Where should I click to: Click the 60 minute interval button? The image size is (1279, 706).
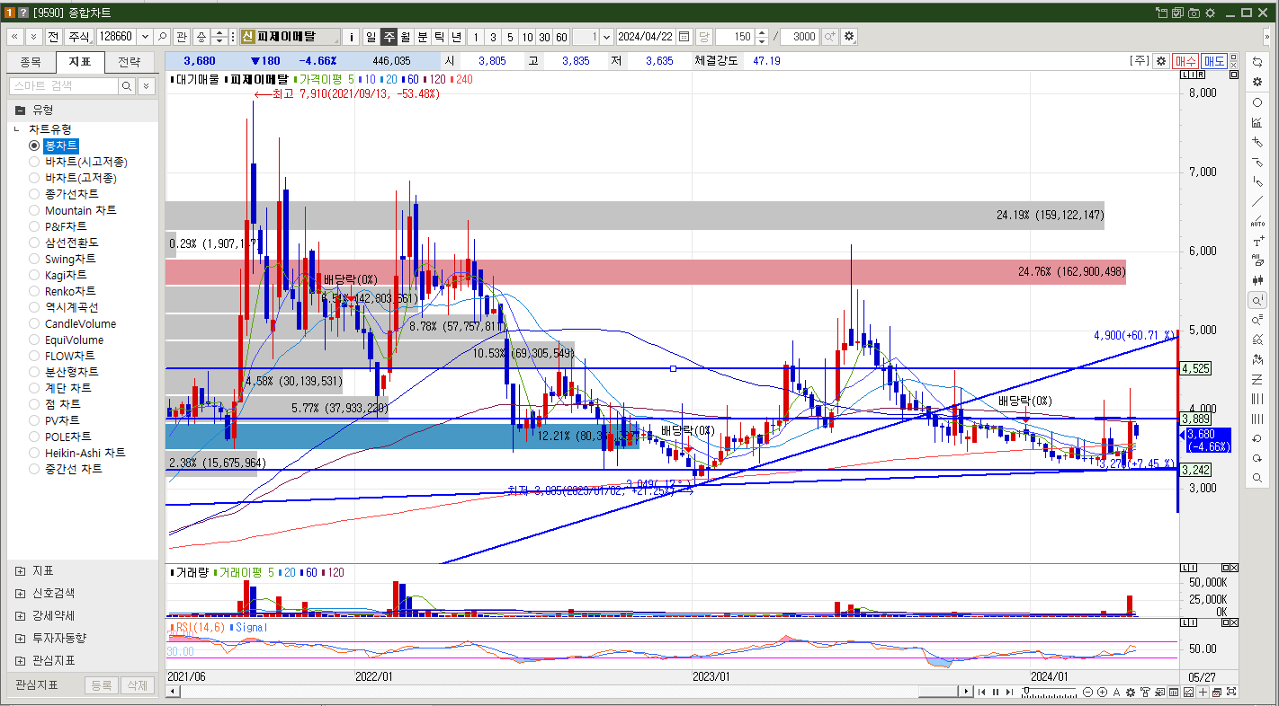pos(561,37)
